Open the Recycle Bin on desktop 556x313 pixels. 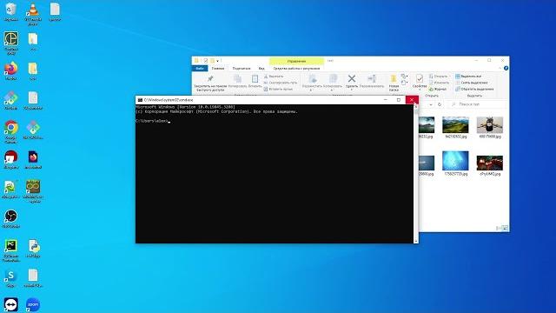[x=11, y=11]
